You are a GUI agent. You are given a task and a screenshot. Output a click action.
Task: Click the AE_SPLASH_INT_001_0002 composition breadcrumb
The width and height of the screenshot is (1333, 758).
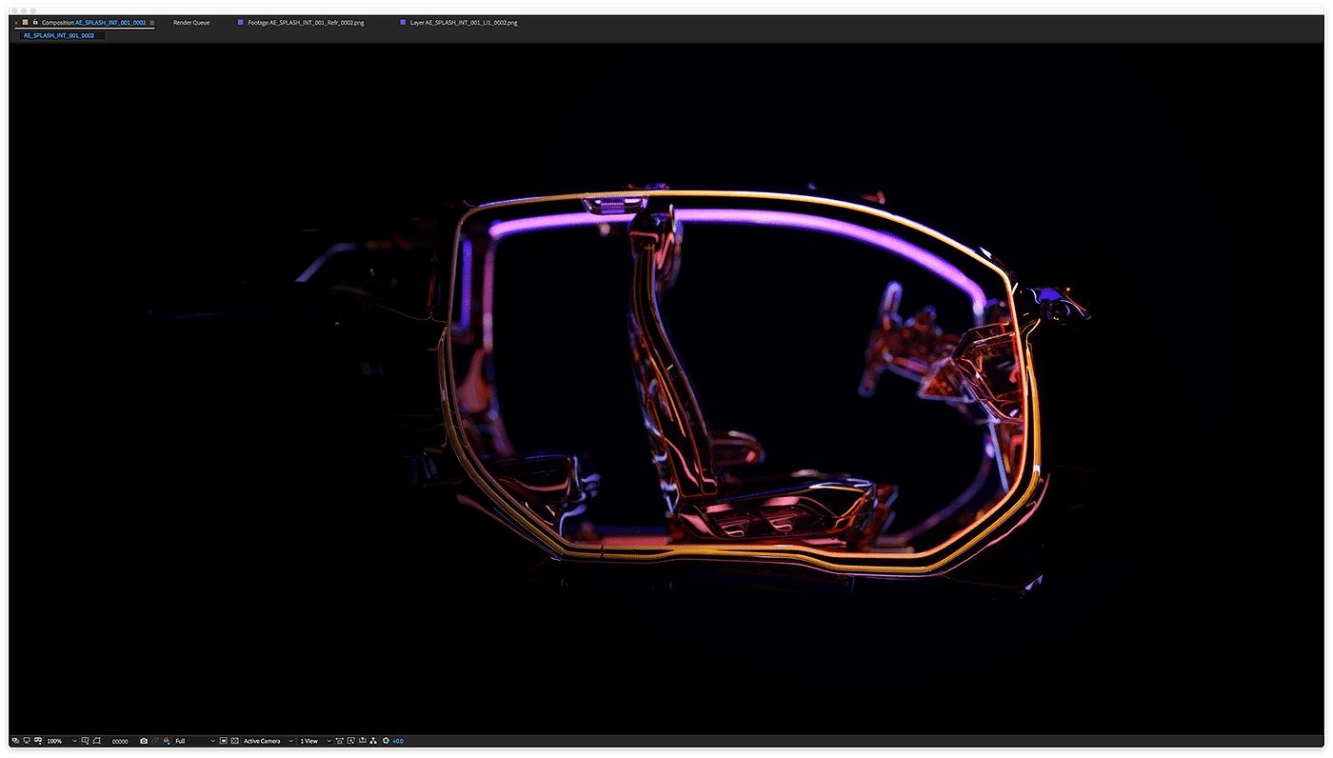tap(59, 35)
